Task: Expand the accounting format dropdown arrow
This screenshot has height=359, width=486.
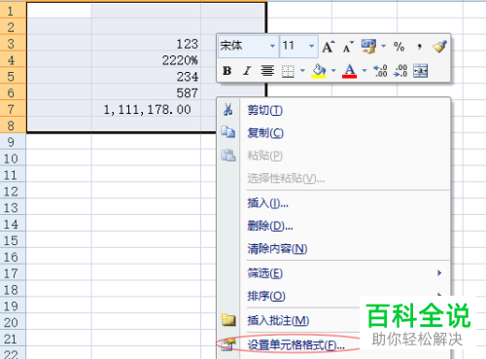Action: [383, 47]
